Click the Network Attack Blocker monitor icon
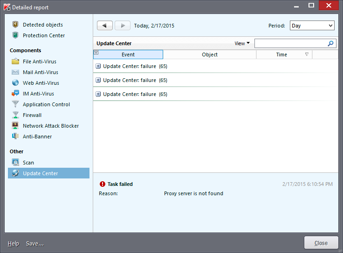The image size is (343, 253). coord(15,125)
